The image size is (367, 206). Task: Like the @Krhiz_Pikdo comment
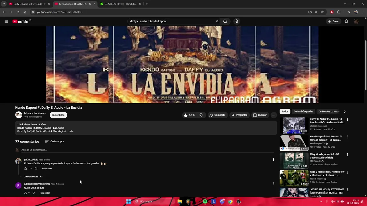pyautogui.click(x=26, y=169)
